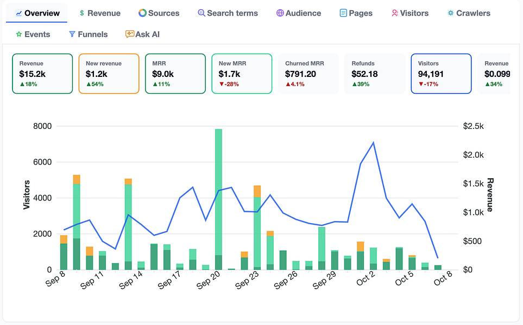Select the cut-off Revenue $0.099 card
523x325 pixels.
point(494,74)
